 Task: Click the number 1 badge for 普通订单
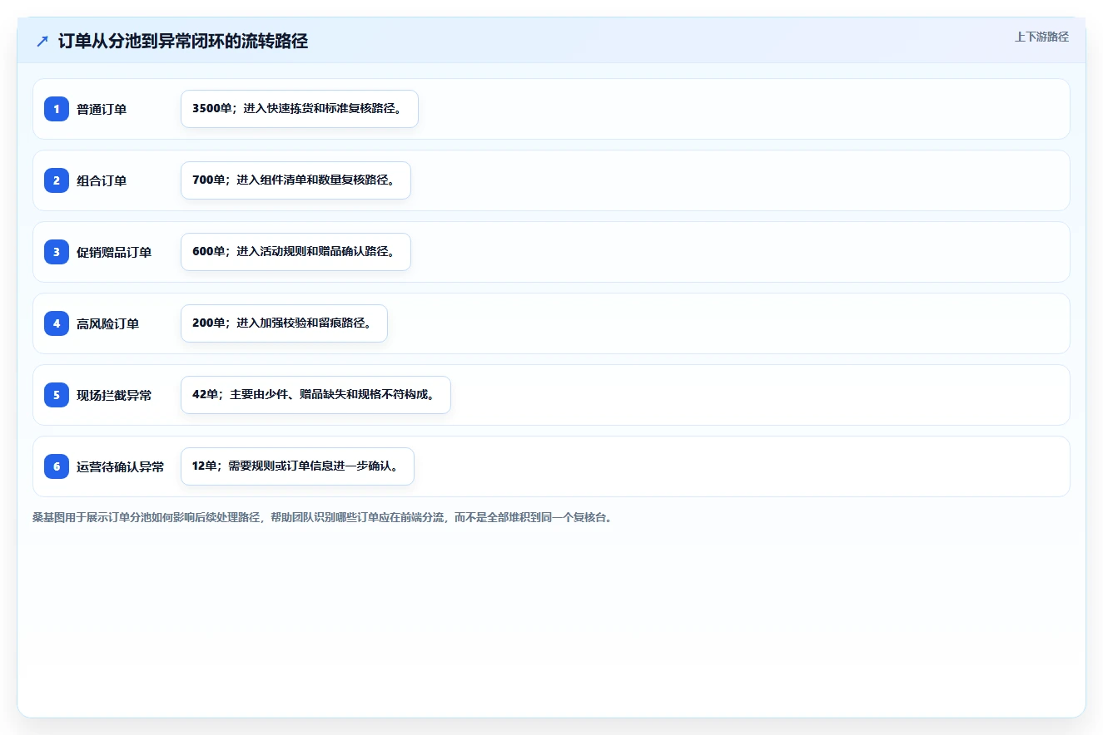(x=57, y=109)
